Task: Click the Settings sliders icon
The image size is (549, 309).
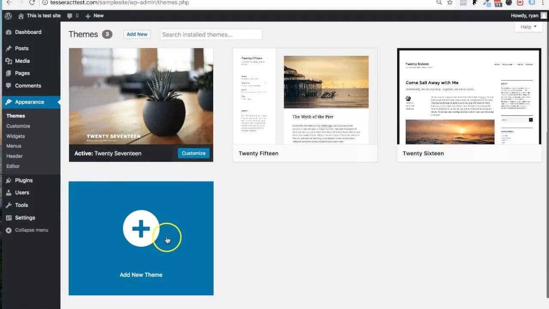Action: [9, 218]
